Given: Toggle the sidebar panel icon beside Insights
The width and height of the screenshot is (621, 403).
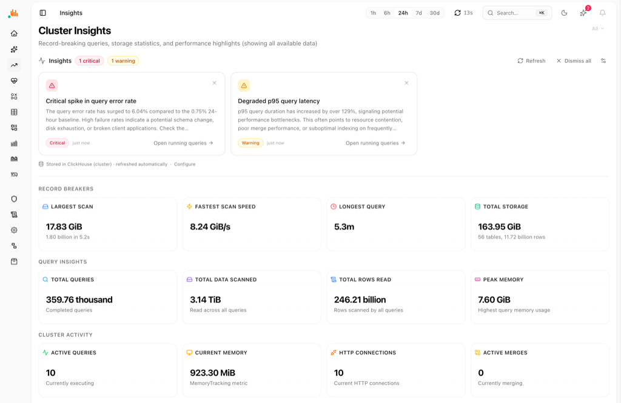Looking at the screenshot, I should point(43,13).
